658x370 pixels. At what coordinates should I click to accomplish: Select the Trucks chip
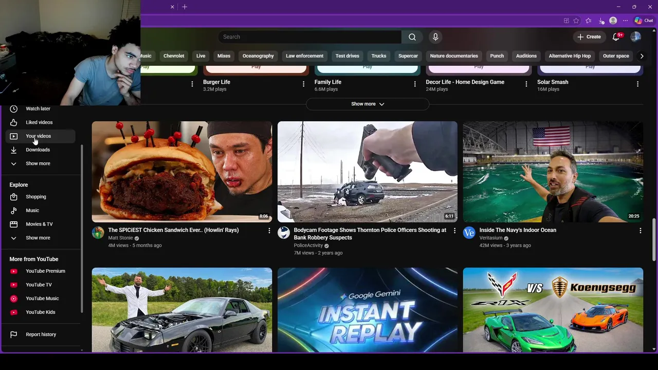(x=379, y=56)
